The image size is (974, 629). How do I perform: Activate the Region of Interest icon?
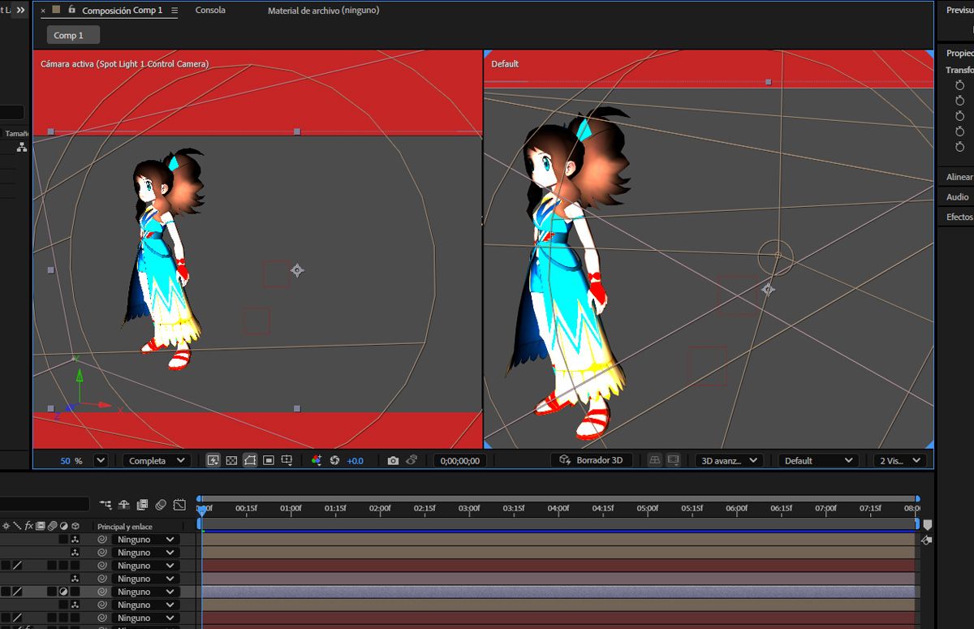(269, 460)
